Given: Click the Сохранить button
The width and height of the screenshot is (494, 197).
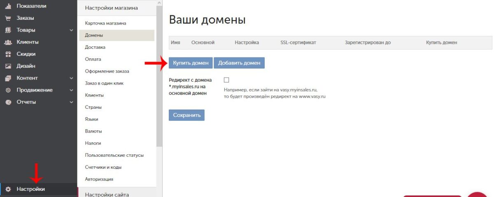Looking at the screenshot, I should pos(186,115).
